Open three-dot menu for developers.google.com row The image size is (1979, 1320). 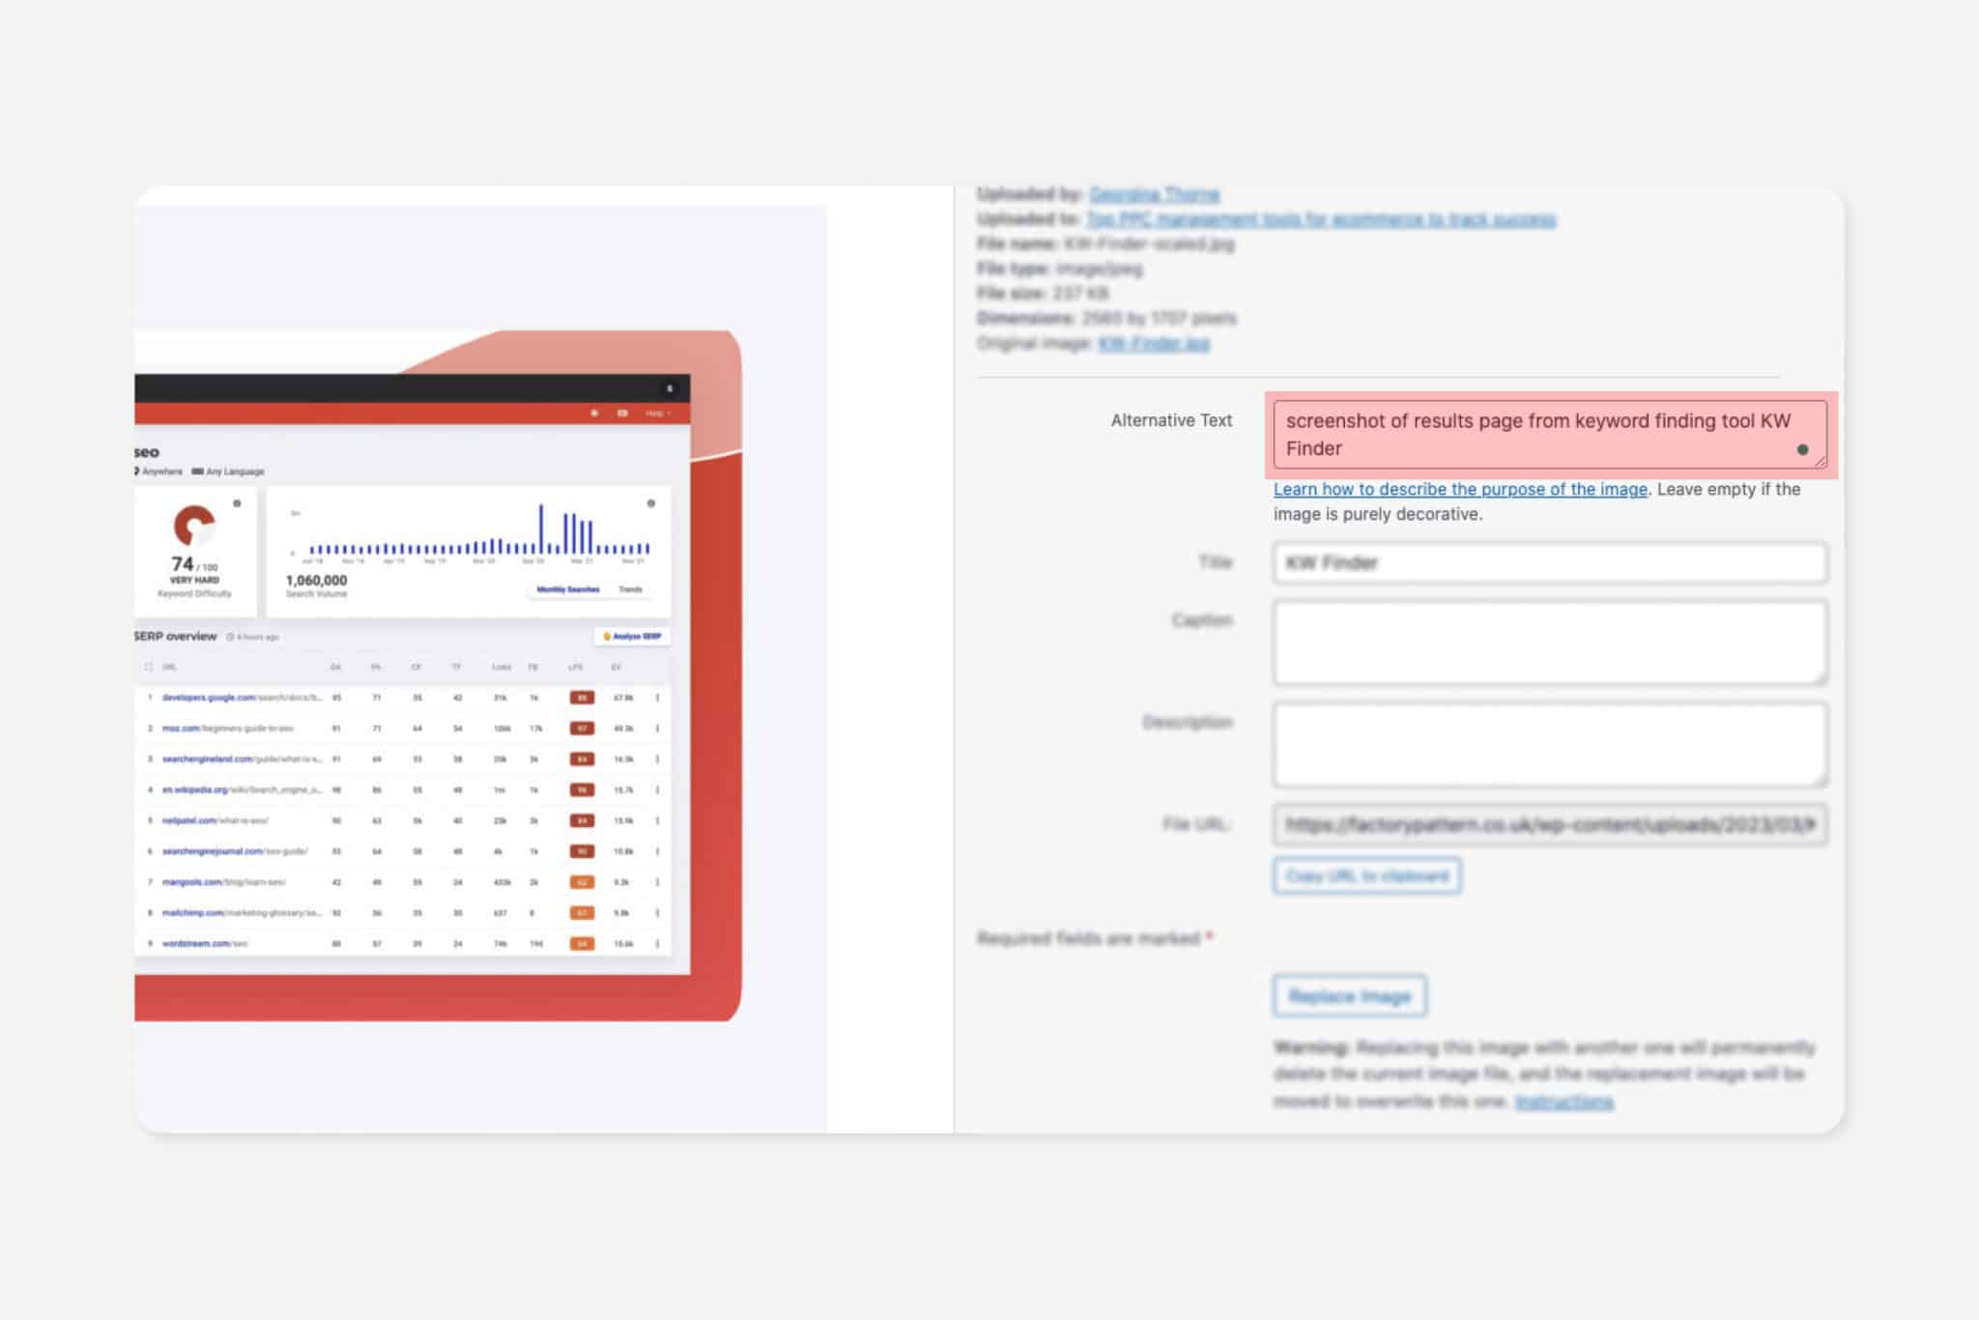(x=657, y=698)
